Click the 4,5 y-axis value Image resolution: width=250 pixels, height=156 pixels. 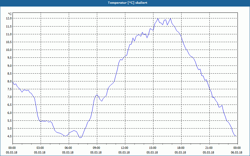(x=9, y=136)
